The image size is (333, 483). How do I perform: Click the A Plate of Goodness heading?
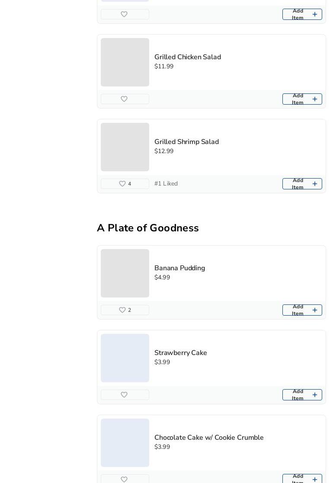(148, 228)
